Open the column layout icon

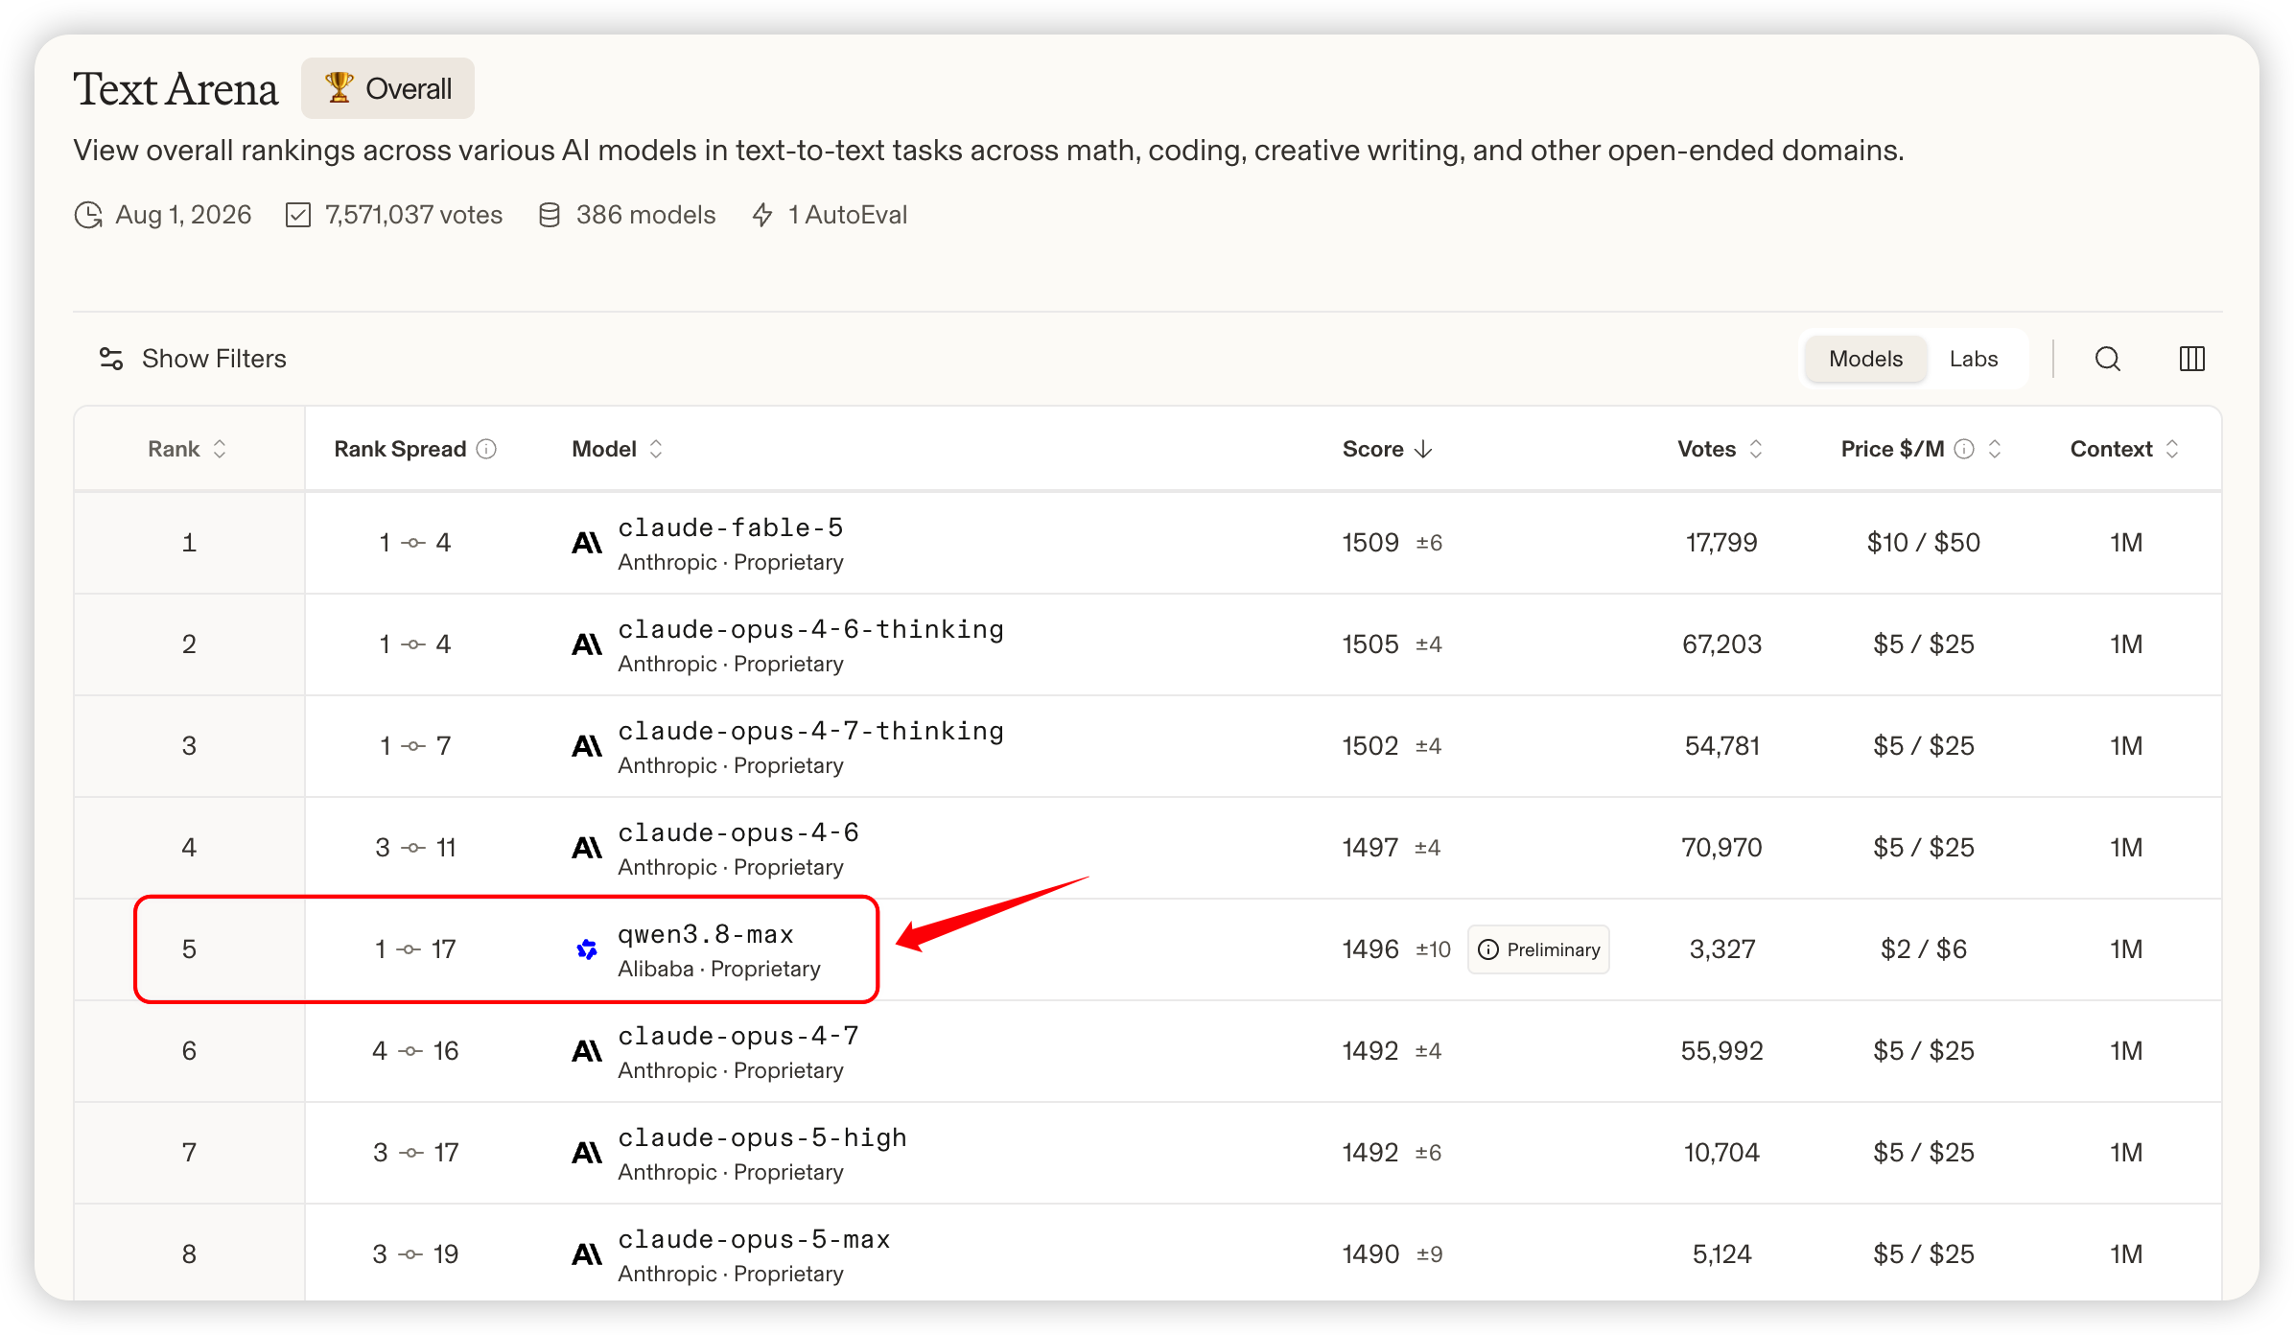click(x=2191, y=359)
